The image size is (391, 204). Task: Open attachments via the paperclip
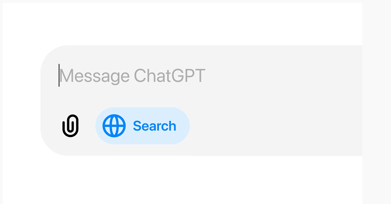coord(70,126)
